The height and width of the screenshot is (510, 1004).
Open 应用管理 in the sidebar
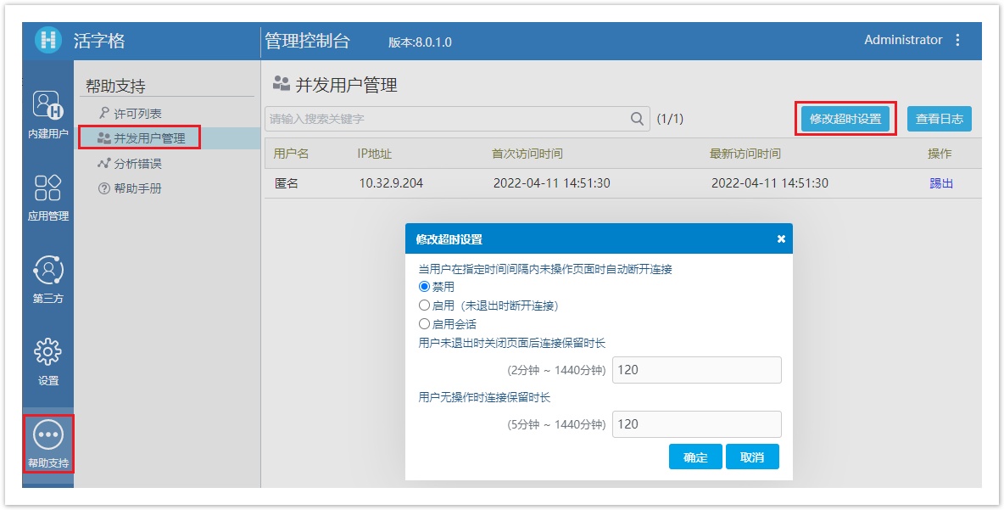click(48, 188)
